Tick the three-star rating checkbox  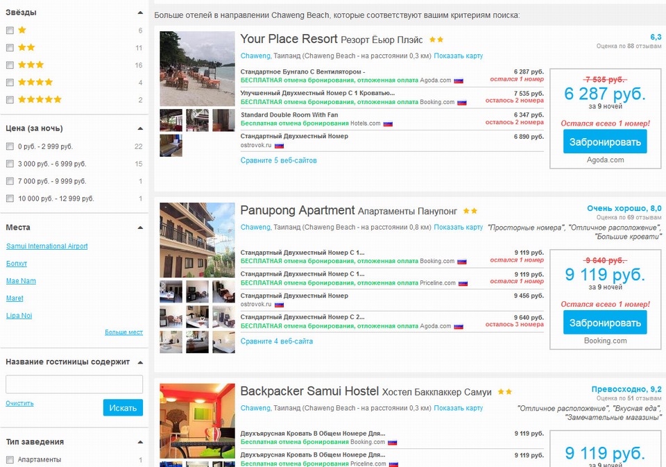[x=10, y=65]
